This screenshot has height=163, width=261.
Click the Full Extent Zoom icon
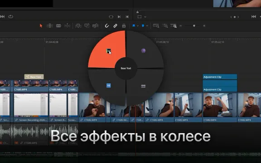click(156, 26)
